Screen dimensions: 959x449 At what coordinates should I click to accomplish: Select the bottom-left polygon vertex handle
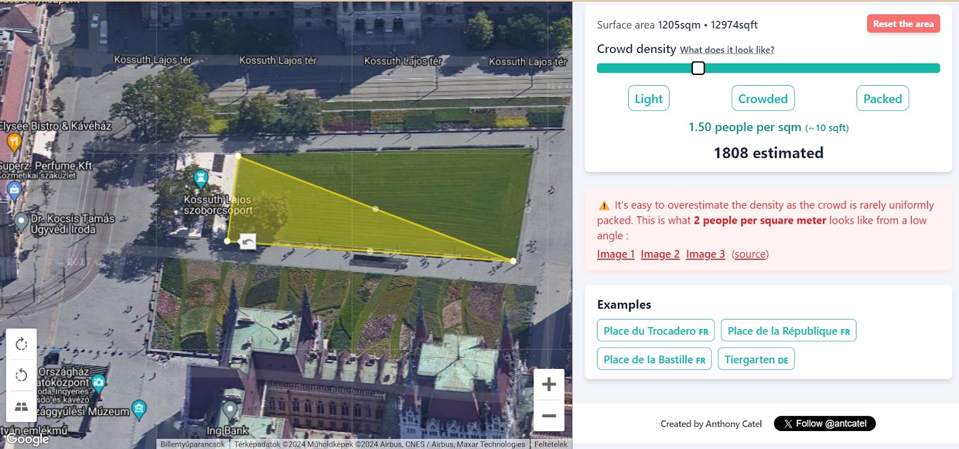click(227, 241)
